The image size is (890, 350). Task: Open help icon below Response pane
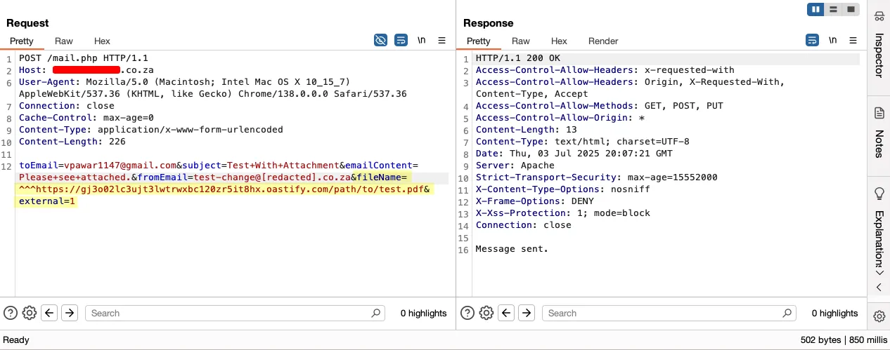pos(467,313)
